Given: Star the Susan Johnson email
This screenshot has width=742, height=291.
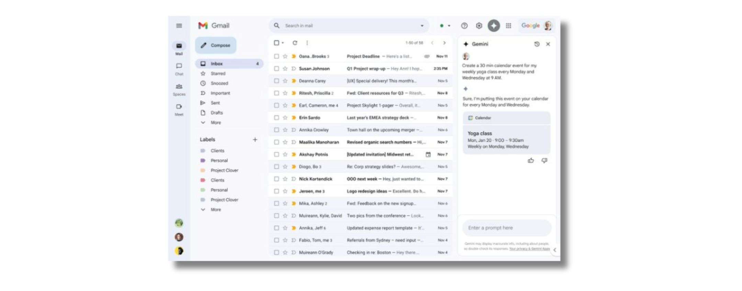Looking at the screenshot, I should point(285,69).
